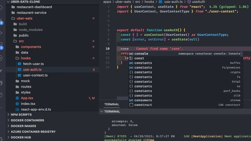Click the folder icon next to restaurant-service
Screen dimensions: 251x141
point(13,13)
